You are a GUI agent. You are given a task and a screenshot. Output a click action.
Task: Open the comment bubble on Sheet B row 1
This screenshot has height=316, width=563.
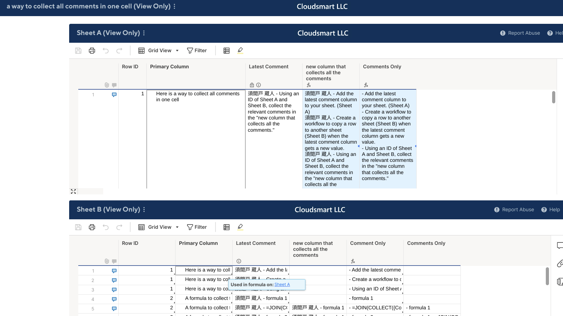(114, 271)
